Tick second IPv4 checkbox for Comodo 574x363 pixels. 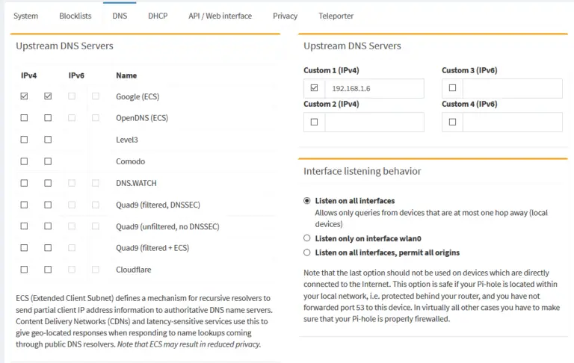click(48, 161)
